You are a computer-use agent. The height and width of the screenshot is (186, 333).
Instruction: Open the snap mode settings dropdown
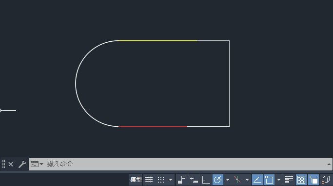tap(171, 180)
